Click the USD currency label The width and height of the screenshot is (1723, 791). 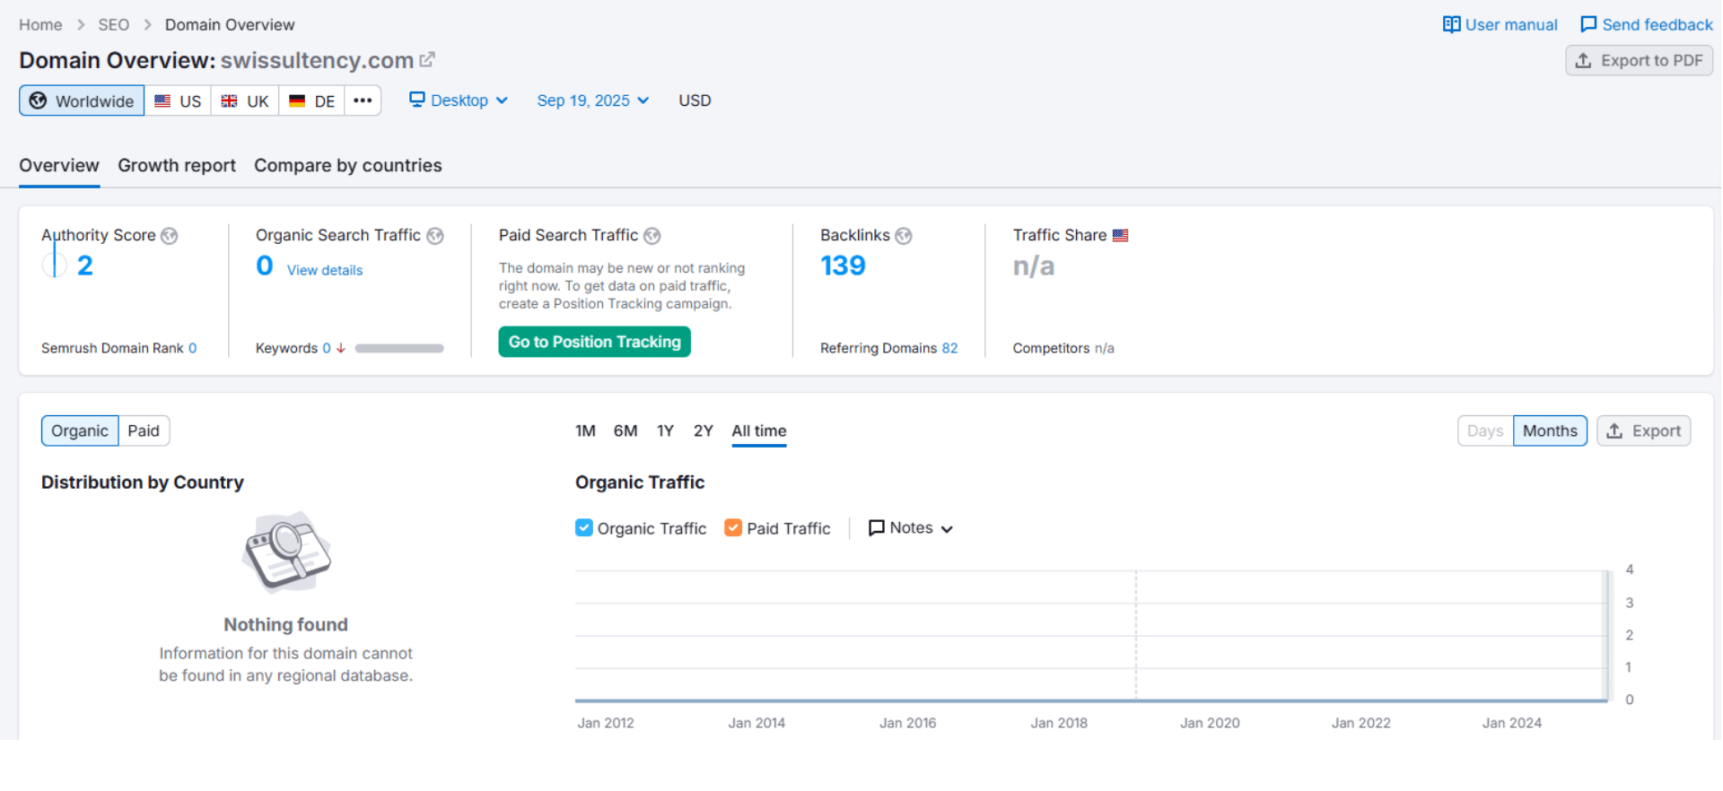tap(695, 100)
